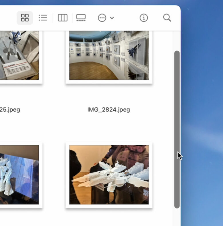Click the scrollbar track below the scroll thumb
The height and width of the screenshot is (226, 223).
pyautogui.click(x=177, y=217)
